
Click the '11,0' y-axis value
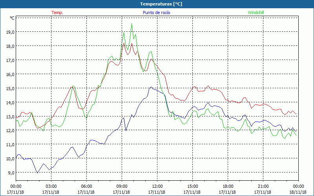(x=10, y=144)
